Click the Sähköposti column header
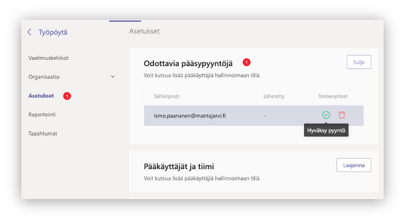Screen dimensions: 405x222 [167, 97]
